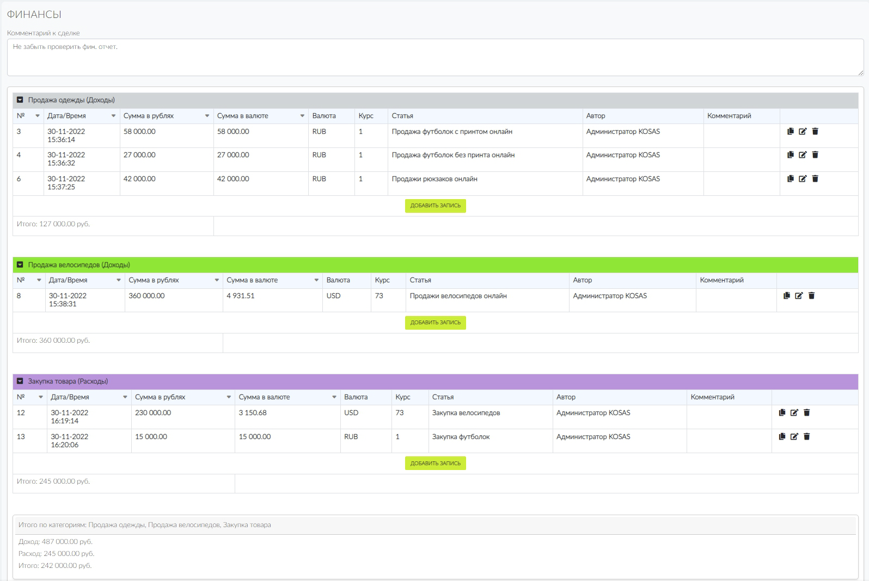Collapse the Продажа велосипедов (Доходы) section
The image size is (869, 581).
pos(20,265)
